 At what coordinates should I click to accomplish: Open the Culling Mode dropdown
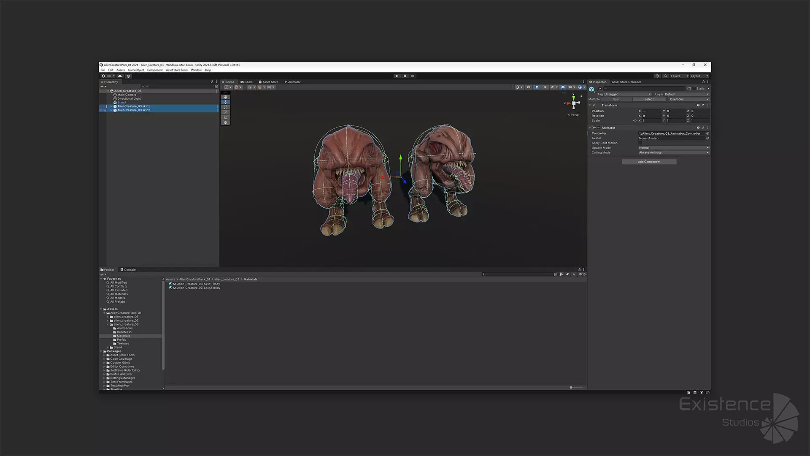tap(673, 152)
